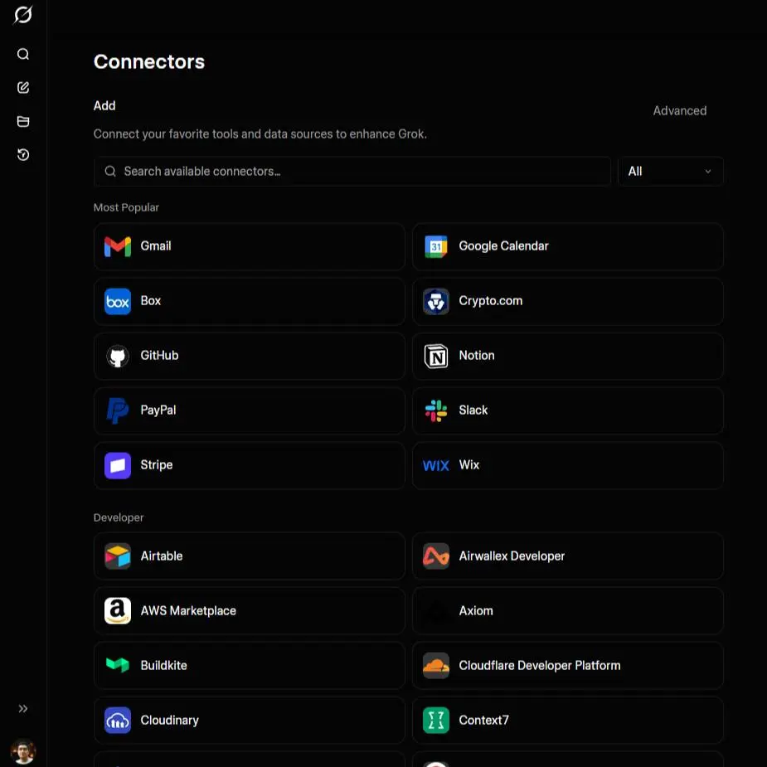This screenshot has width=767, height=767.
Task: Start a new chat with the compose icon
Action: 23,88
